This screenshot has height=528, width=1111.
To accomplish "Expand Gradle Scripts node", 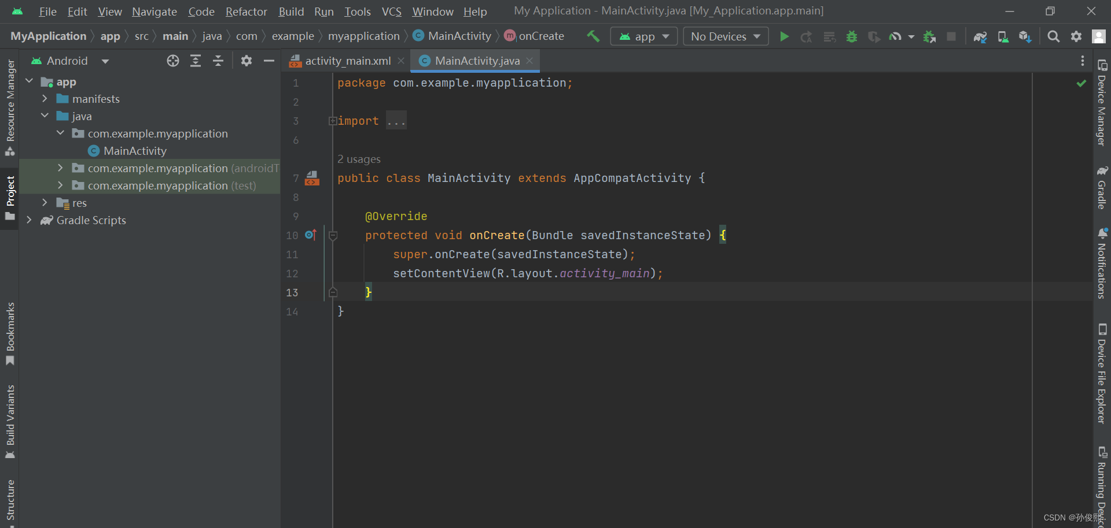I will 29,220.
